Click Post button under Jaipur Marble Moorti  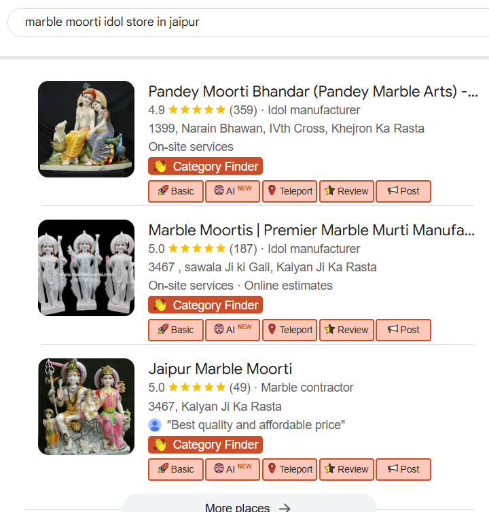403,469
